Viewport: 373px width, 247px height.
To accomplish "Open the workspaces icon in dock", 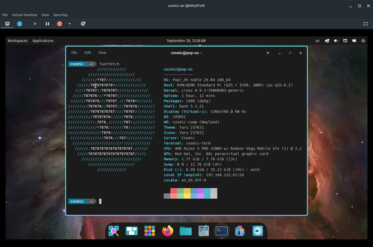I will point(132,231).
